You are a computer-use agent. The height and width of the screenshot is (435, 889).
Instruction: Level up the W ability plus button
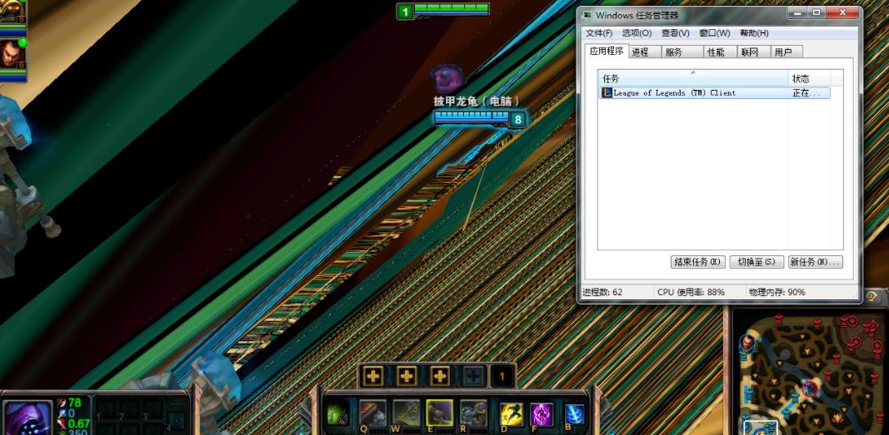(x=407, y=376)
